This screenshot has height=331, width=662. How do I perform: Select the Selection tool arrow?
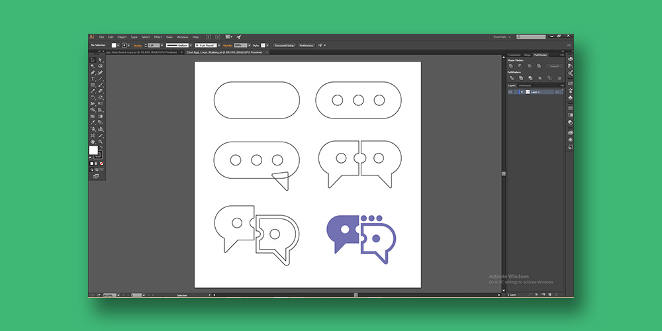click(x=93, y=60)
